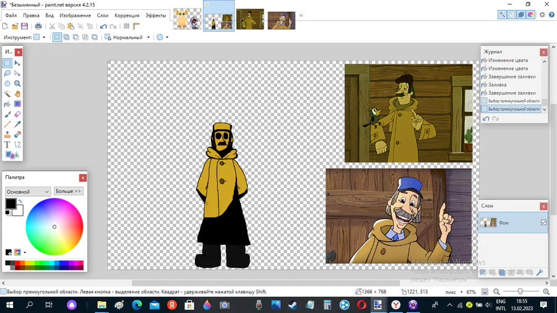Select the Magic Wand tool
The width and height of the screenshot is (557, 313).
(7, 94)
